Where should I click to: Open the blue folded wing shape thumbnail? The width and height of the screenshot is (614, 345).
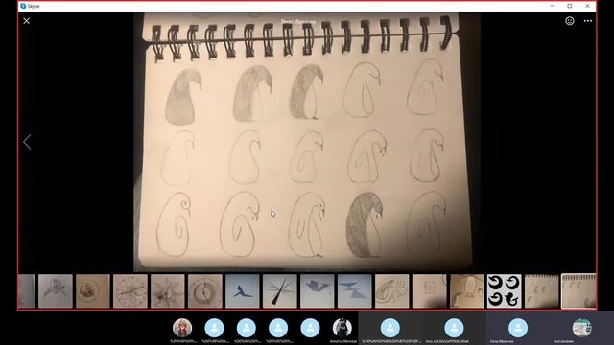coord(318,291)
